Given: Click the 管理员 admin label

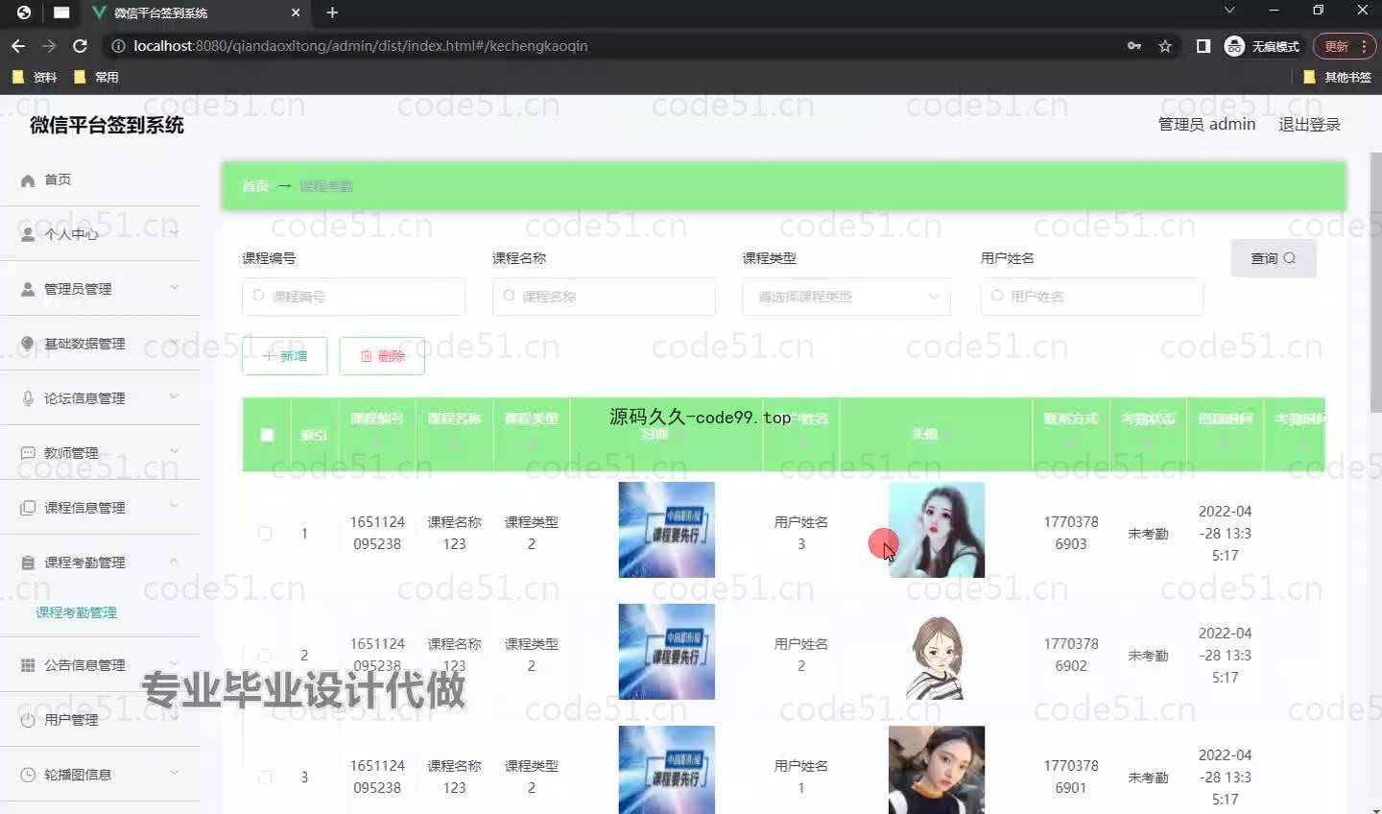Looking at the screenshot, I should click(x=1207, y=125).
